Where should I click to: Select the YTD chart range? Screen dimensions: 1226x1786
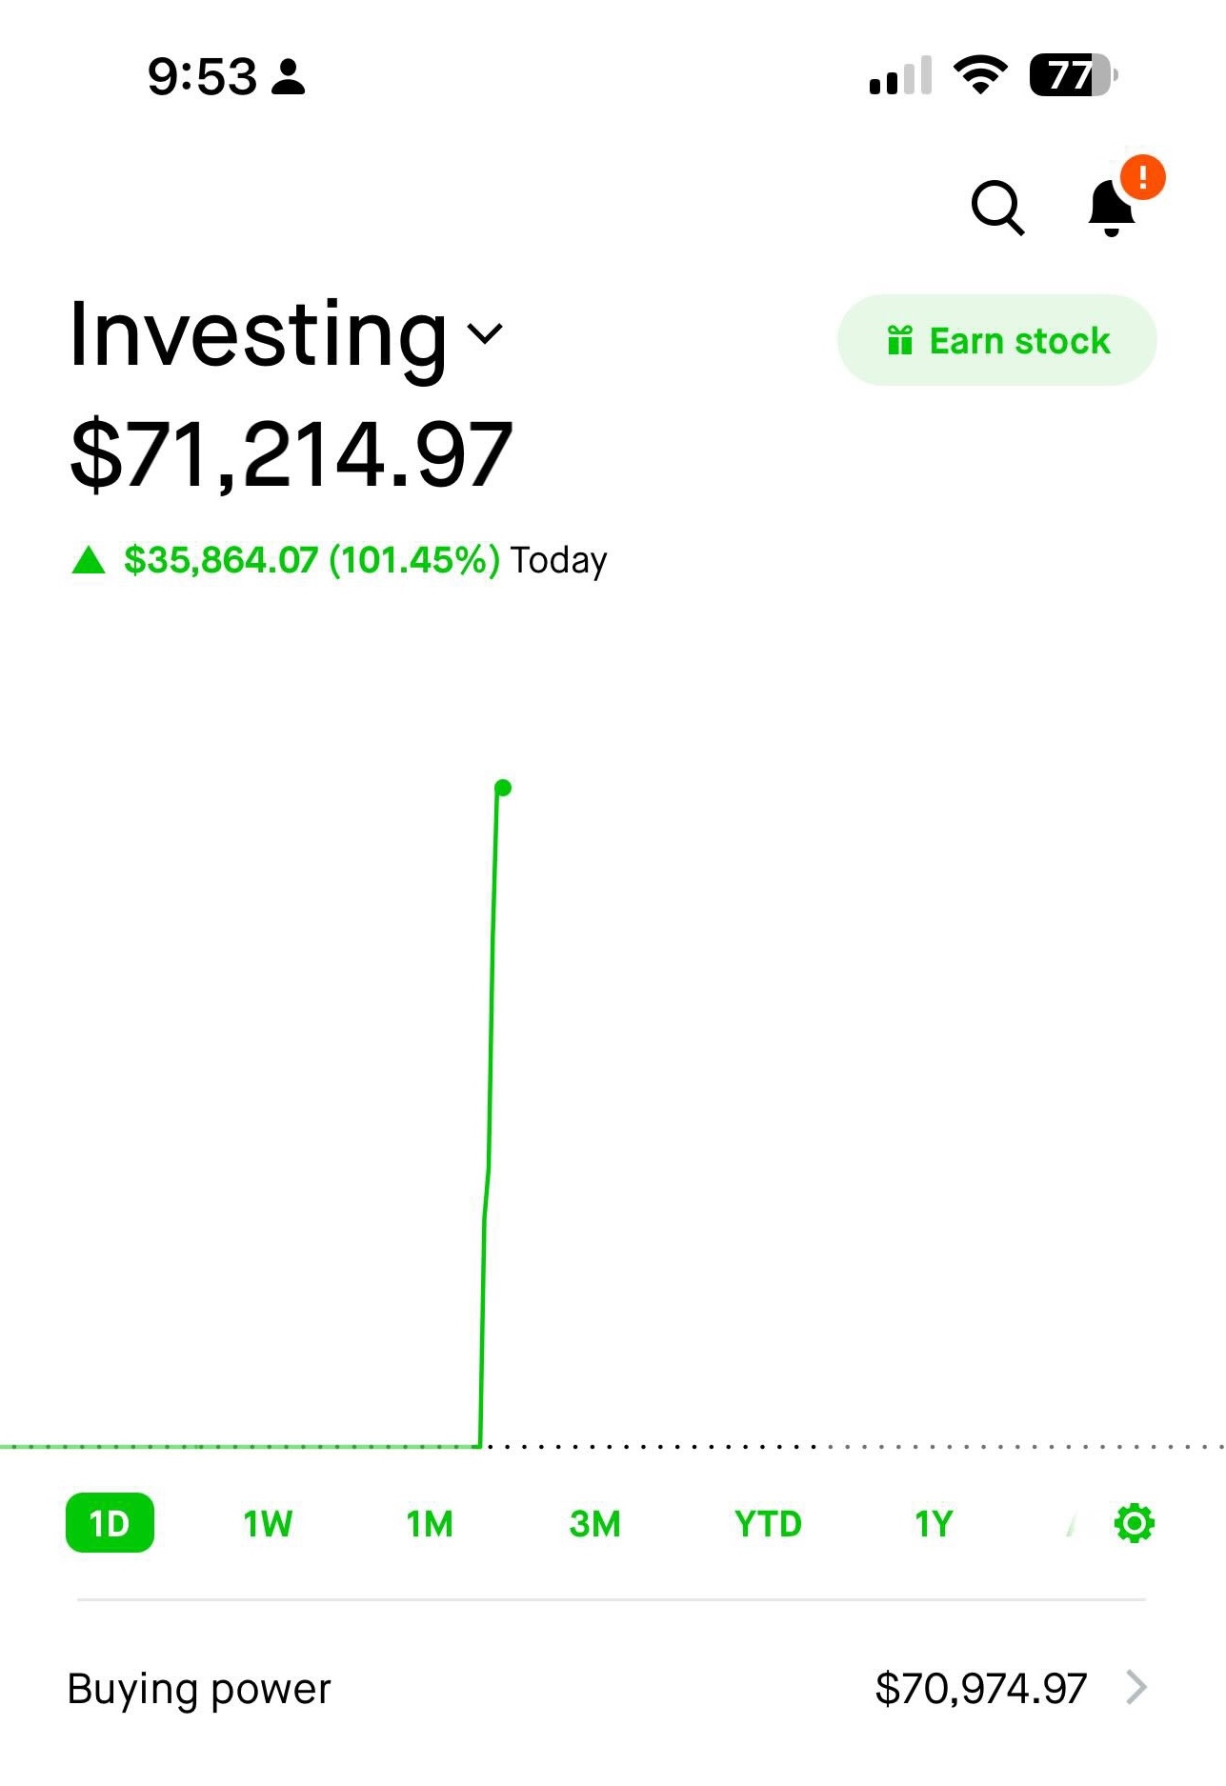coord(768,1524)
